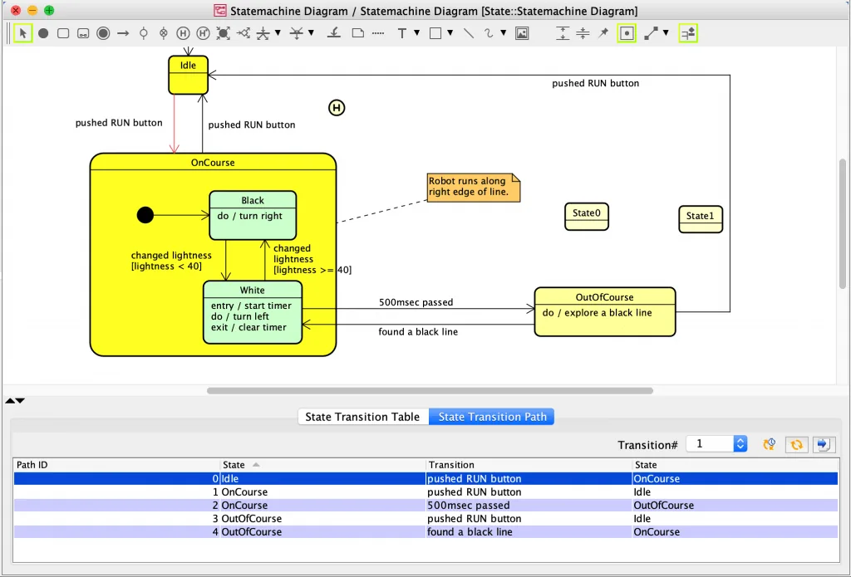This screenshot has height=577, width=851.
Task: Click first State column header with sort arrow
Action: (322, 465)
